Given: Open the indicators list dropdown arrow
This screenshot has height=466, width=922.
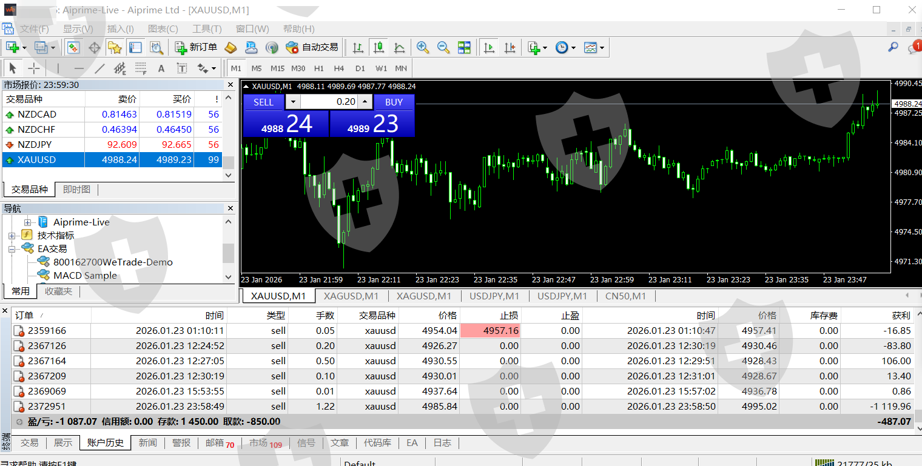Looking at the screenshot, I should 545,47.
